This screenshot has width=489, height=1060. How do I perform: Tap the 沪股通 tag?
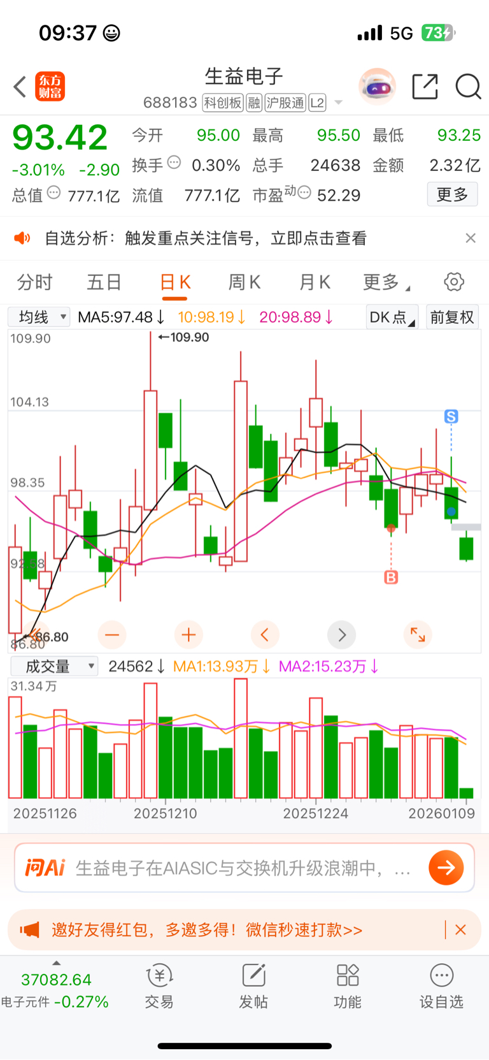285,103
